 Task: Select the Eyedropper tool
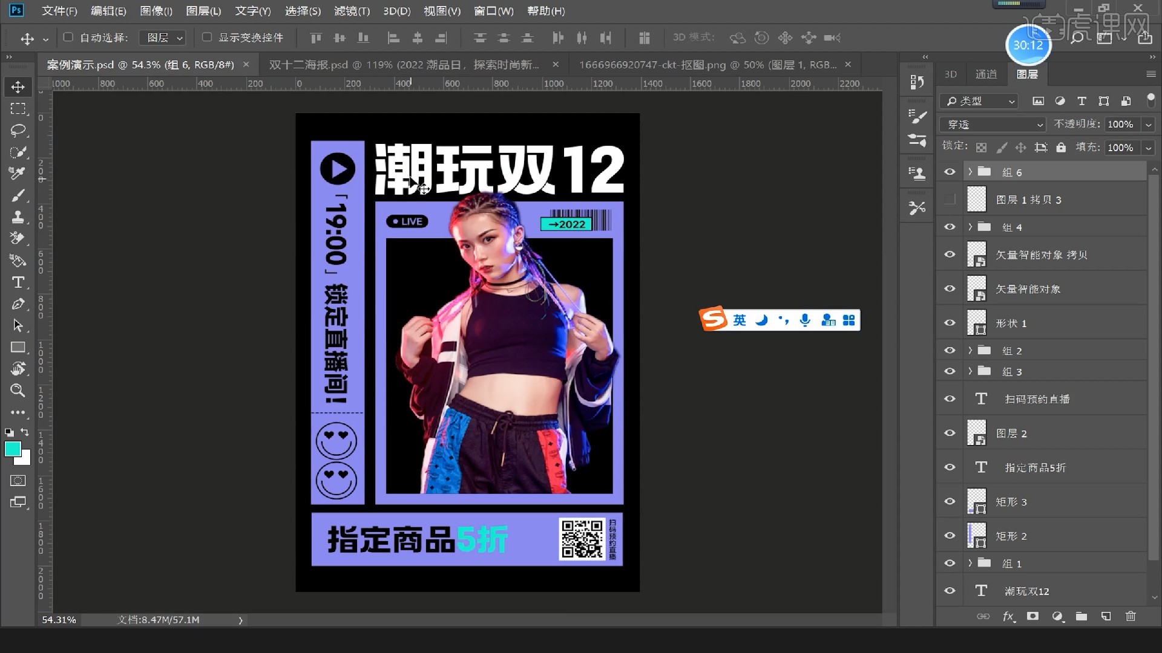tap(18, 174)
